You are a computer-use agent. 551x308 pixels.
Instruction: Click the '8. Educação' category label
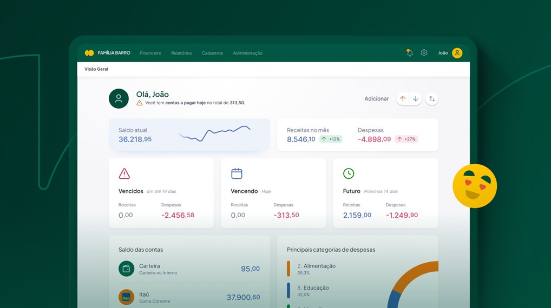(x=313, y=287)
